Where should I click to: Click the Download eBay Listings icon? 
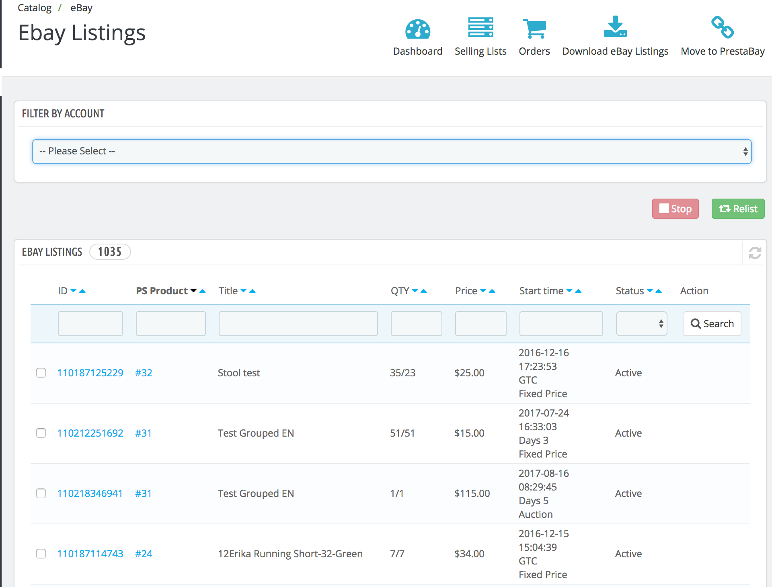point(615,27)
